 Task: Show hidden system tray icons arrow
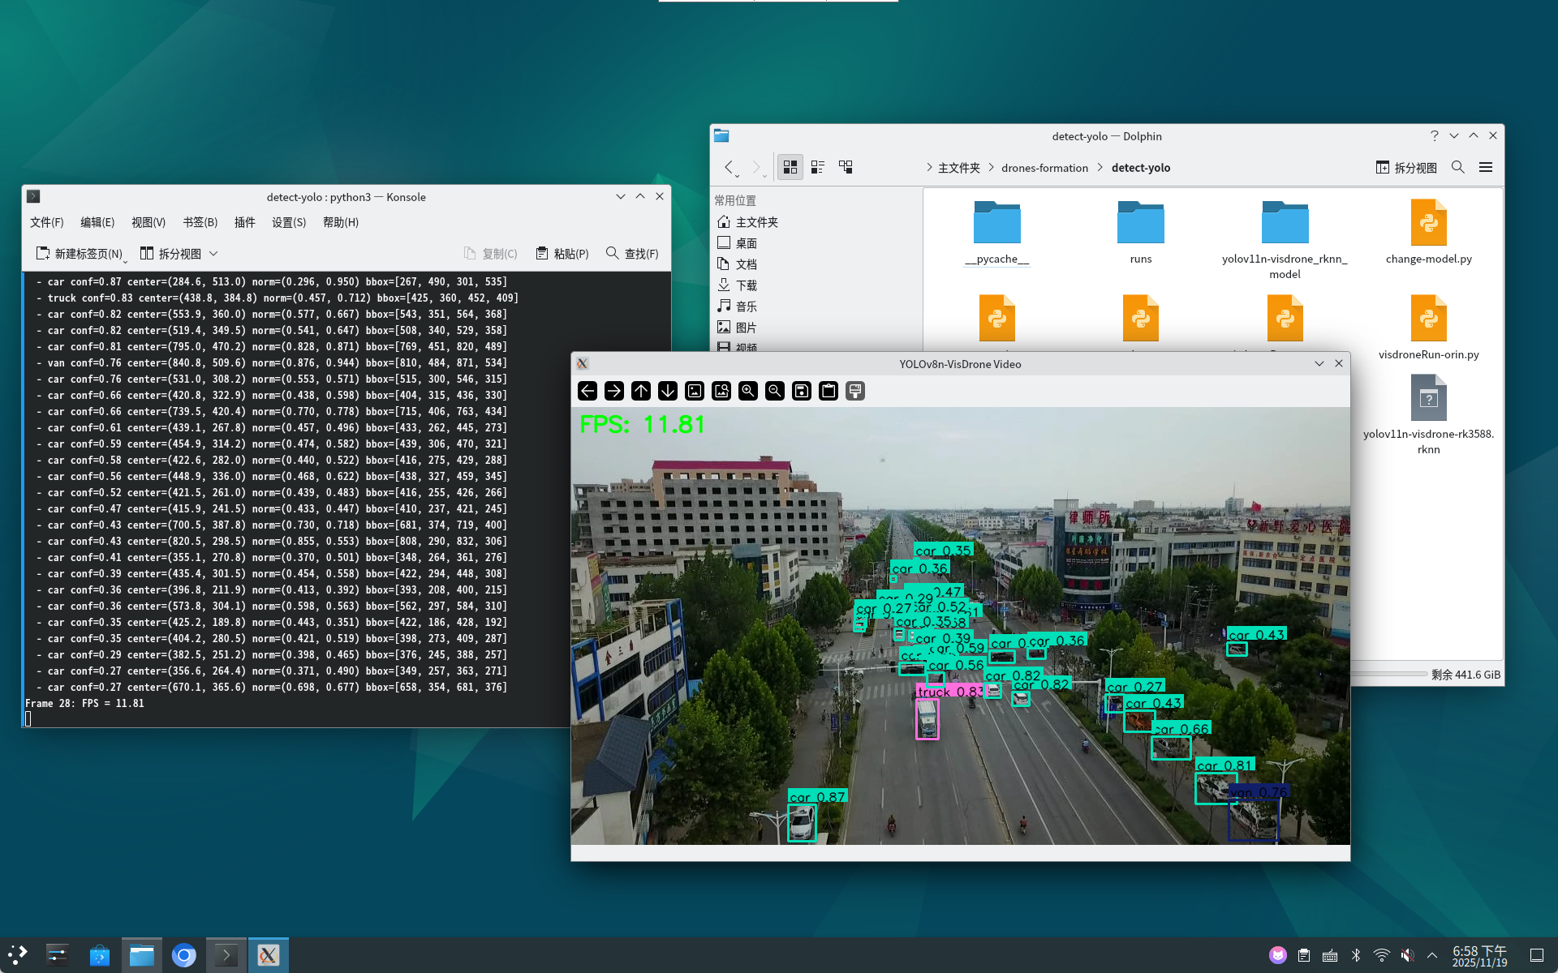(1432, 955)
